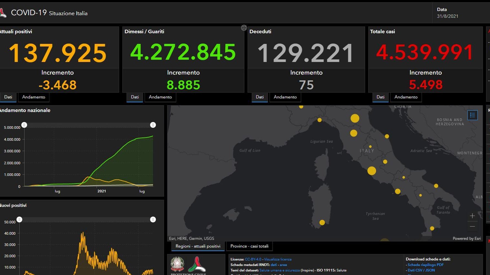Image resolution: width=490 pixels, height=275 pixels.
Task: Zoom in on the map with plus
Action: [x=472, y=216]
